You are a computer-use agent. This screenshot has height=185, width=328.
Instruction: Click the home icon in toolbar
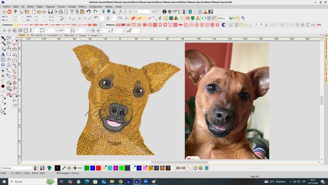(x=4, y=12)
